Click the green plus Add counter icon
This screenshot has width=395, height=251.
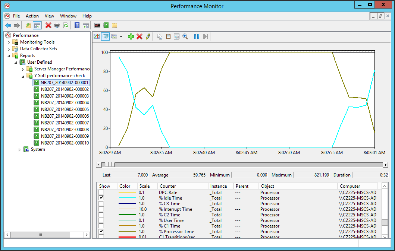coord(131,36)
